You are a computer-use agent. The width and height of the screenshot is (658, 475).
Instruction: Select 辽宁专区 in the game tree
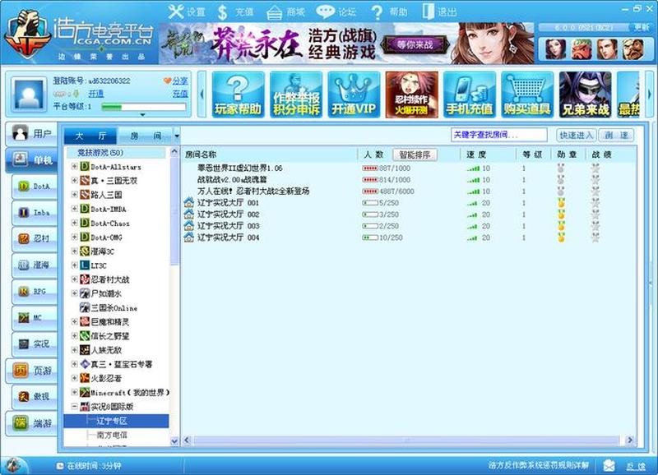(x=112, y=421)
